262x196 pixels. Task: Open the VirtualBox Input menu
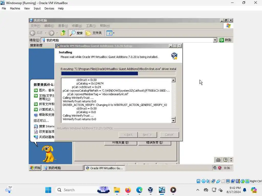37,8
